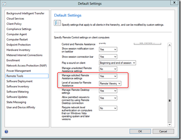Select Network Access Protection (NAP) section
181x140 pixels.
27,65
